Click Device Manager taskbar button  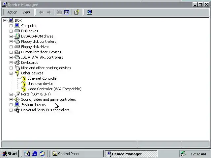[x=131, y=154]
